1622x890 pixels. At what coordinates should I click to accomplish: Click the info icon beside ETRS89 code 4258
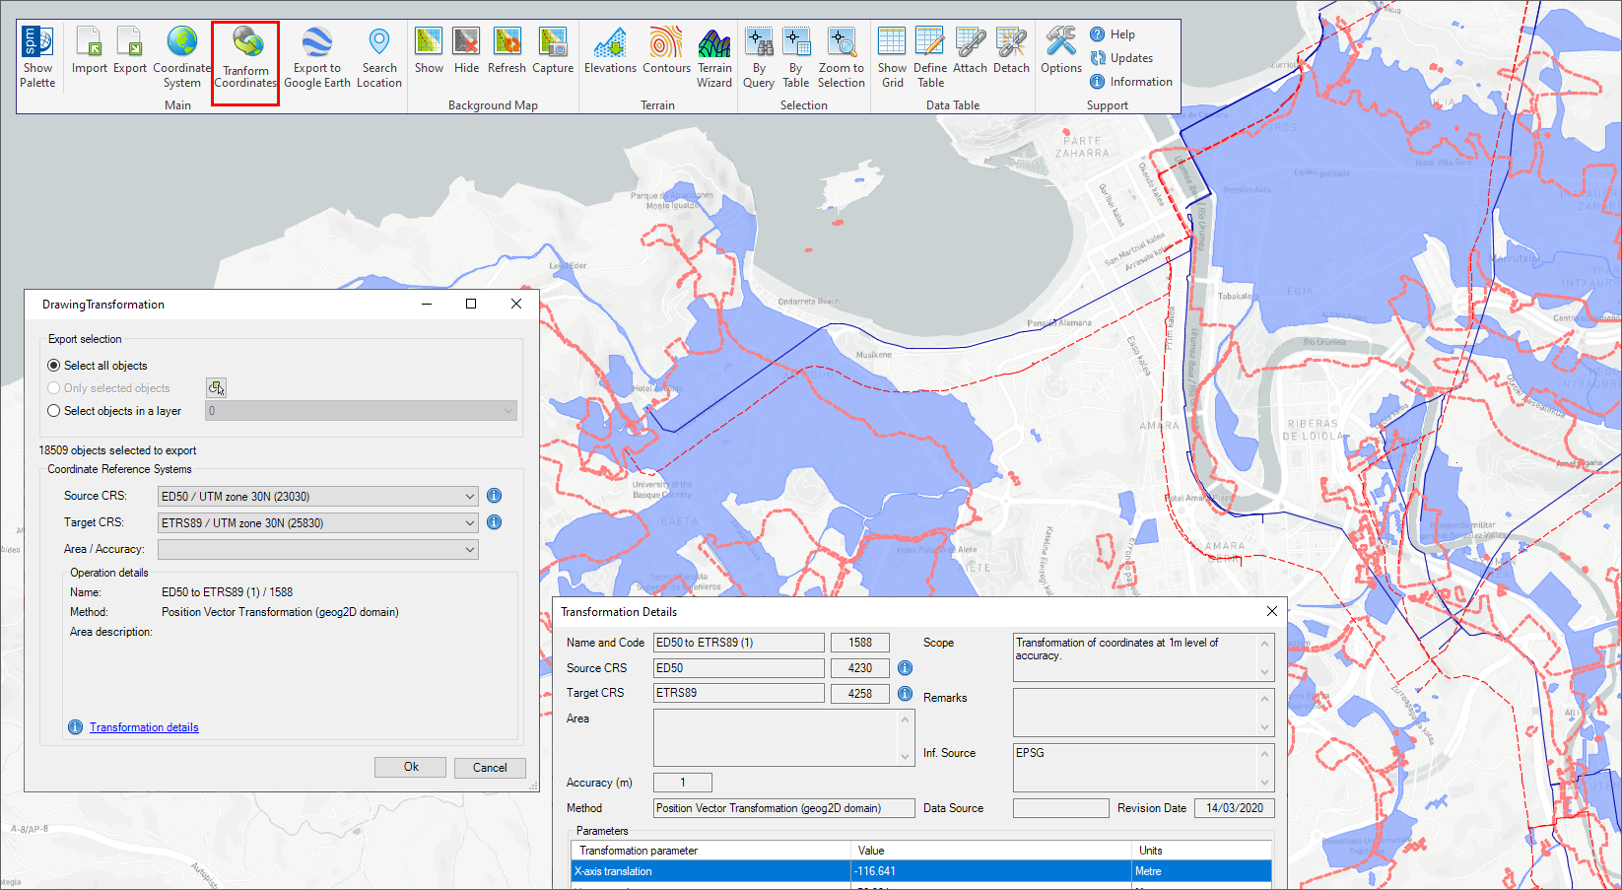905,694
